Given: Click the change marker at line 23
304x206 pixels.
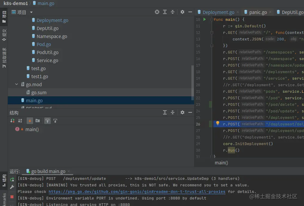Looking at the screenshot, I should pos(210,104).
